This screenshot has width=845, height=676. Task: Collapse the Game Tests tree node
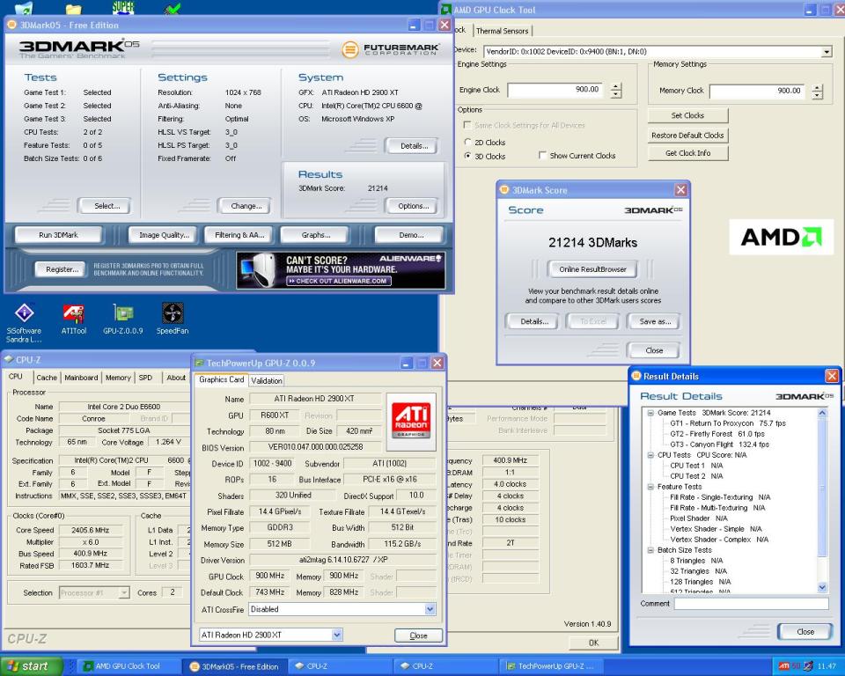[650, 413]
